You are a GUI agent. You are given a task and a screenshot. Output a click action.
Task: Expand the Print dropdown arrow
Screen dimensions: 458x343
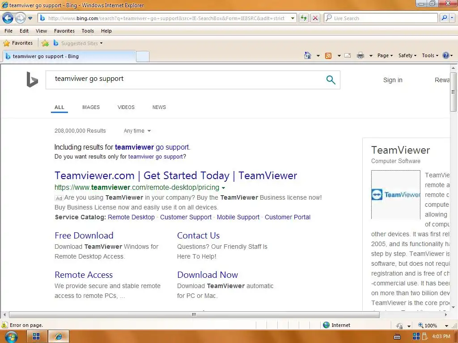coord(371,55)
